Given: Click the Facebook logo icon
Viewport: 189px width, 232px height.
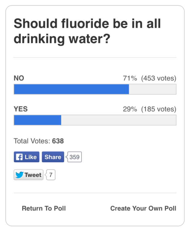Looking at the screenshot, I should (19, 157).
